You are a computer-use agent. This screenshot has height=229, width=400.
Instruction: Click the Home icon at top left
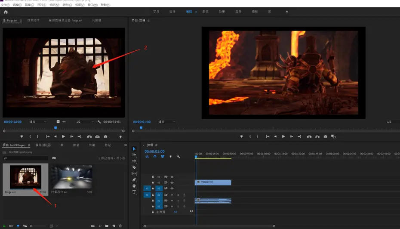[x=6, y=12]
